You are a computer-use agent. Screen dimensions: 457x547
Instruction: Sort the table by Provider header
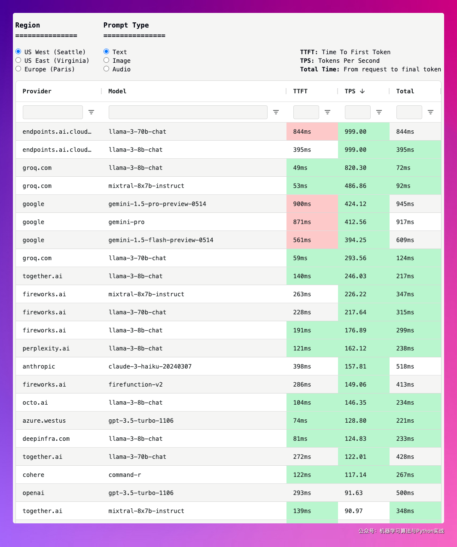tap(37, 91)
